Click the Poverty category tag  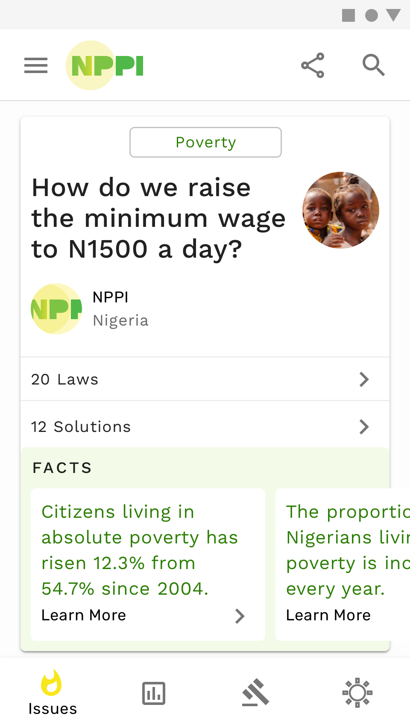pyautogui.click(x=205, y=142)
